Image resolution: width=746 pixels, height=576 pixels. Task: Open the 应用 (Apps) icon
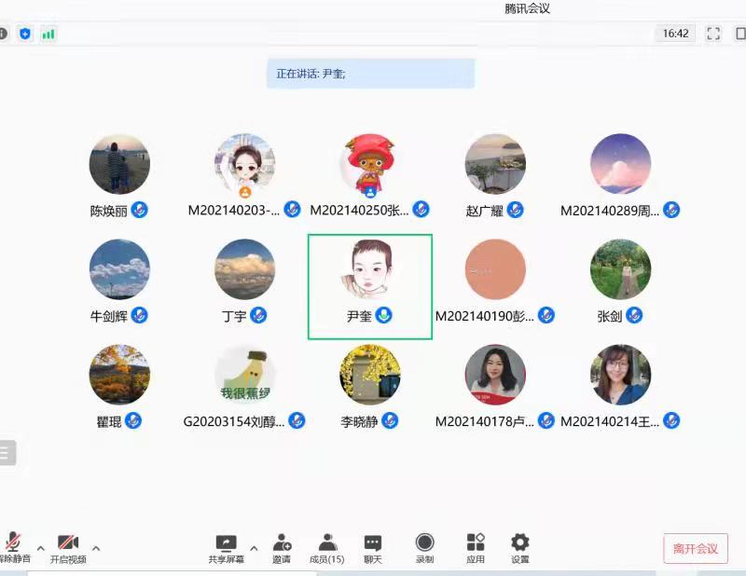coord(476,543)
